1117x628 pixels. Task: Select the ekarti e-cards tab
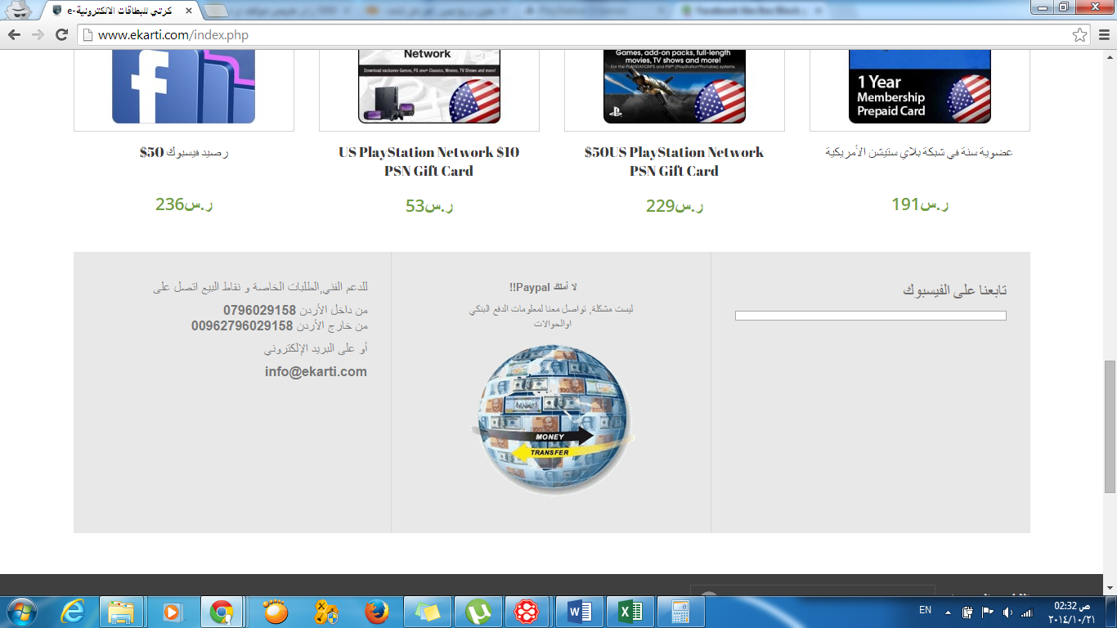[118, 11]
